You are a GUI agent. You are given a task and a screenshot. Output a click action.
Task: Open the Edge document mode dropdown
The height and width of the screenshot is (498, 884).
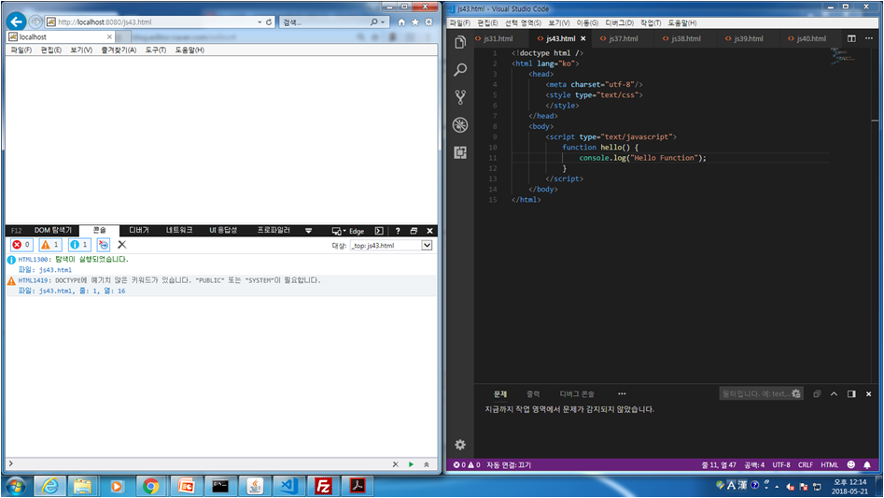(348, 231)
